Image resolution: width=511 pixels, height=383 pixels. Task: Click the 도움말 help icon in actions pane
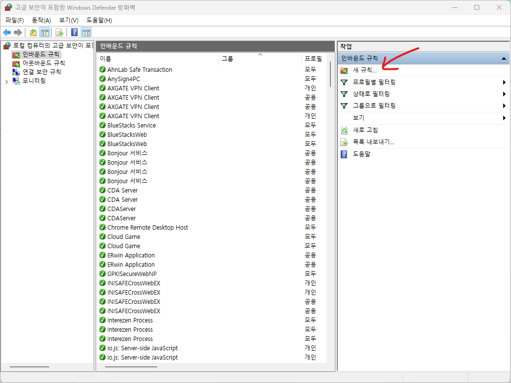click(x=344, y=154)
